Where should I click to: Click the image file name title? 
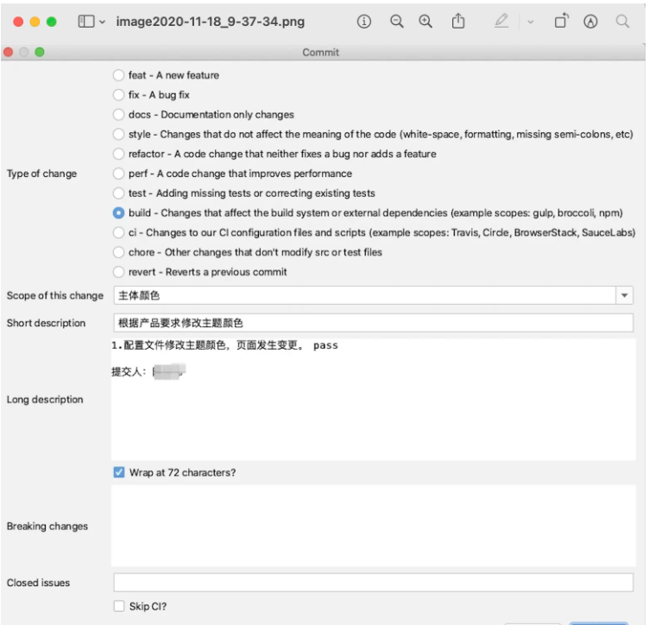pos(211,22)
